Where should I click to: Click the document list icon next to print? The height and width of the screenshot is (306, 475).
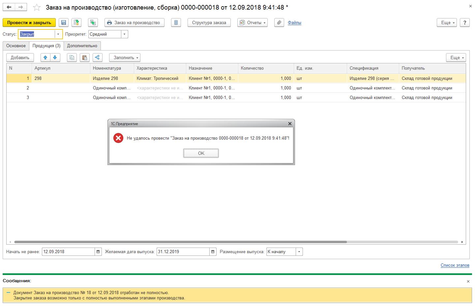pyautogui.click(x=176, y=22)
